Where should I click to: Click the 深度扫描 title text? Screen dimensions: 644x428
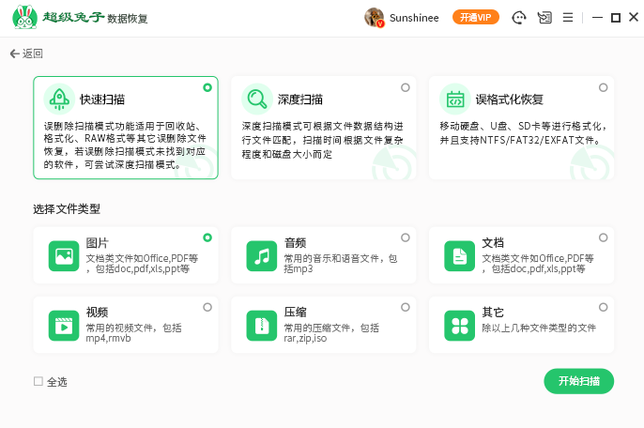(x=300, y=99)
